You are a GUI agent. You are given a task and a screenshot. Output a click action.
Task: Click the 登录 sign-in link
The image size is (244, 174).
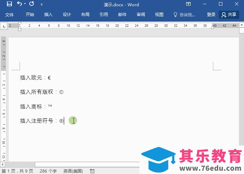coord(211,15)
